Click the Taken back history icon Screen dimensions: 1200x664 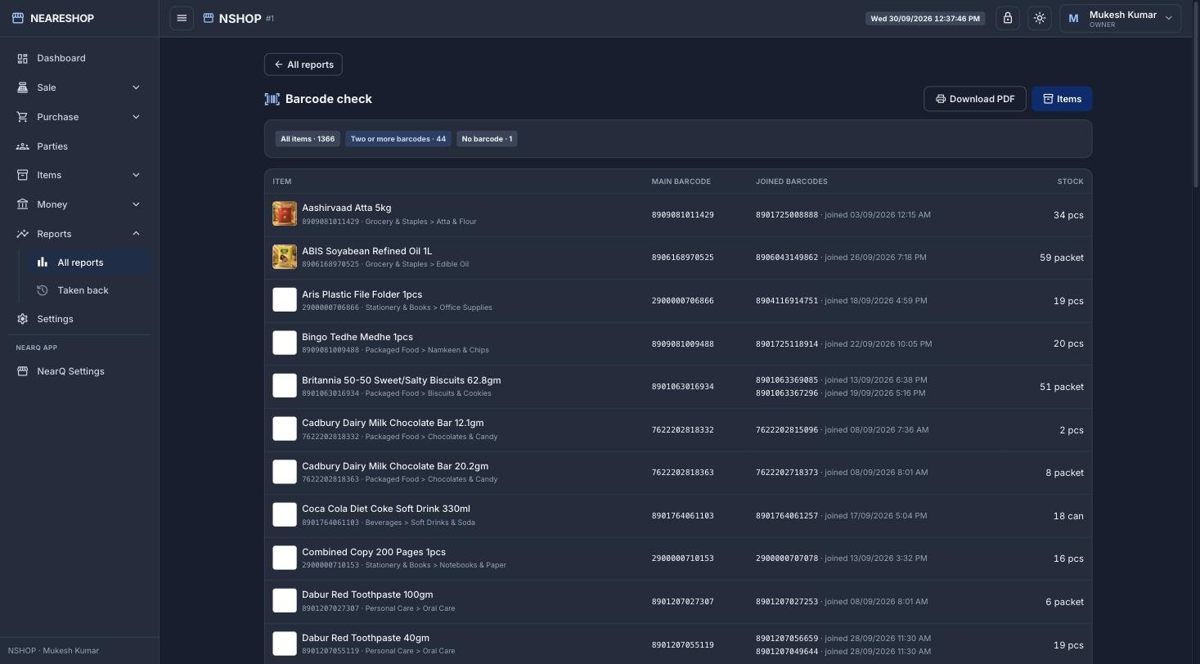[43, 290]
